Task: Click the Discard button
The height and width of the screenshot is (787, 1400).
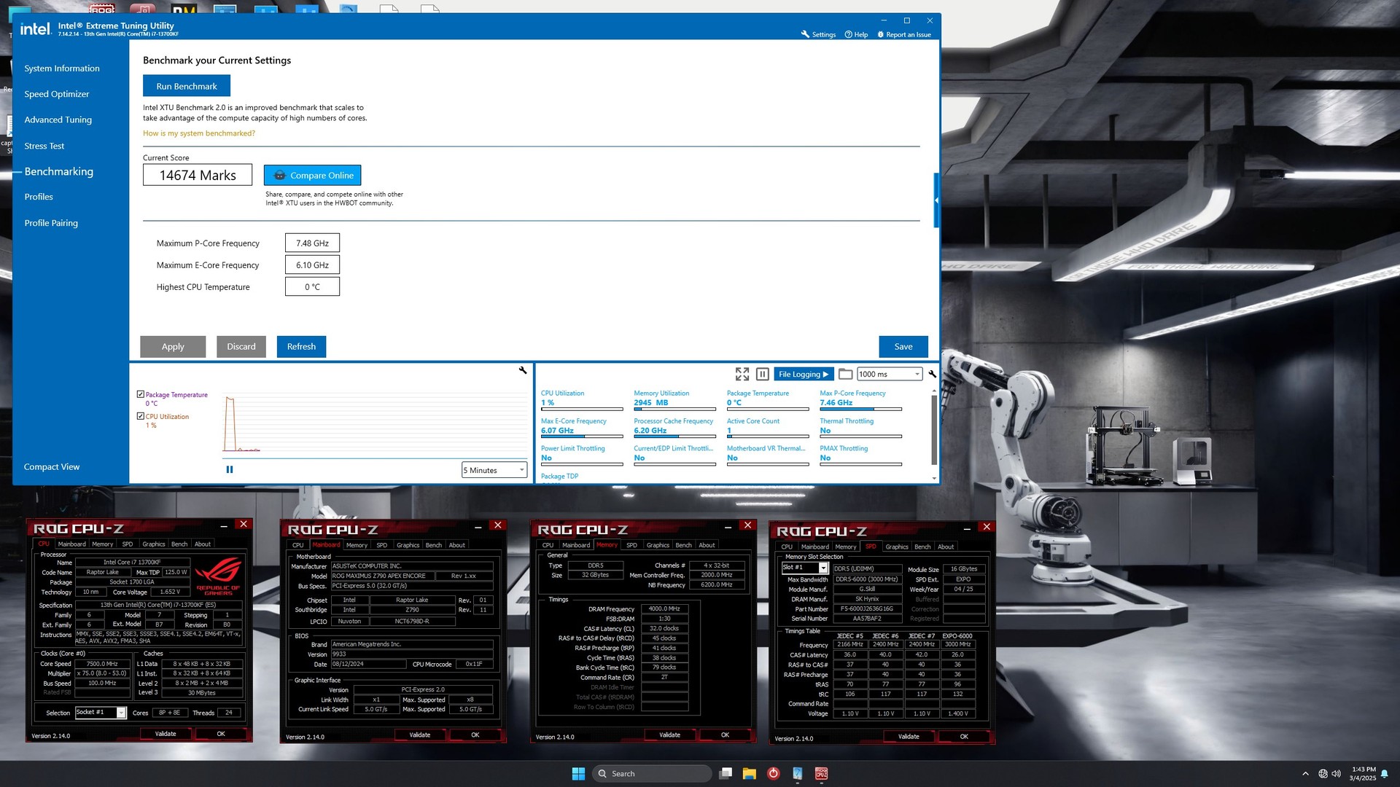Action: (x=241, y=346)
